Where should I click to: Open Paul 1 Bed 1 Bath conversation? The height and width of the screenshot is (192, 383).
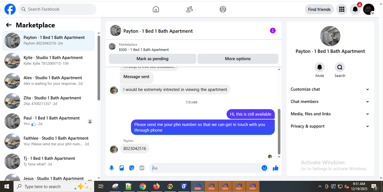pyautogui.click(x=48, y=121)
